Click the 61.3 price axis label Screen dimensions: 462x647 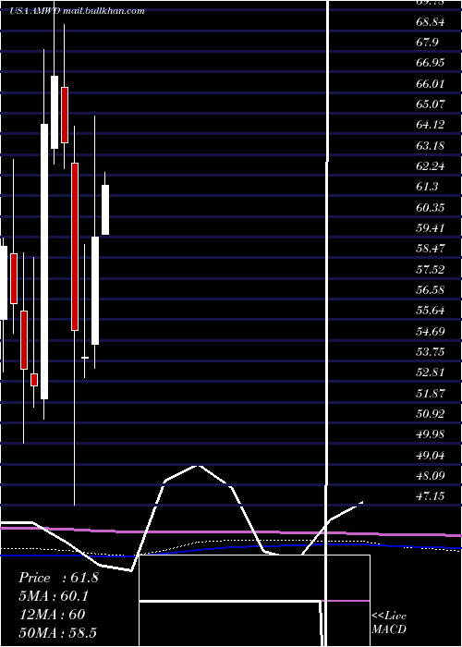(427, 187)
